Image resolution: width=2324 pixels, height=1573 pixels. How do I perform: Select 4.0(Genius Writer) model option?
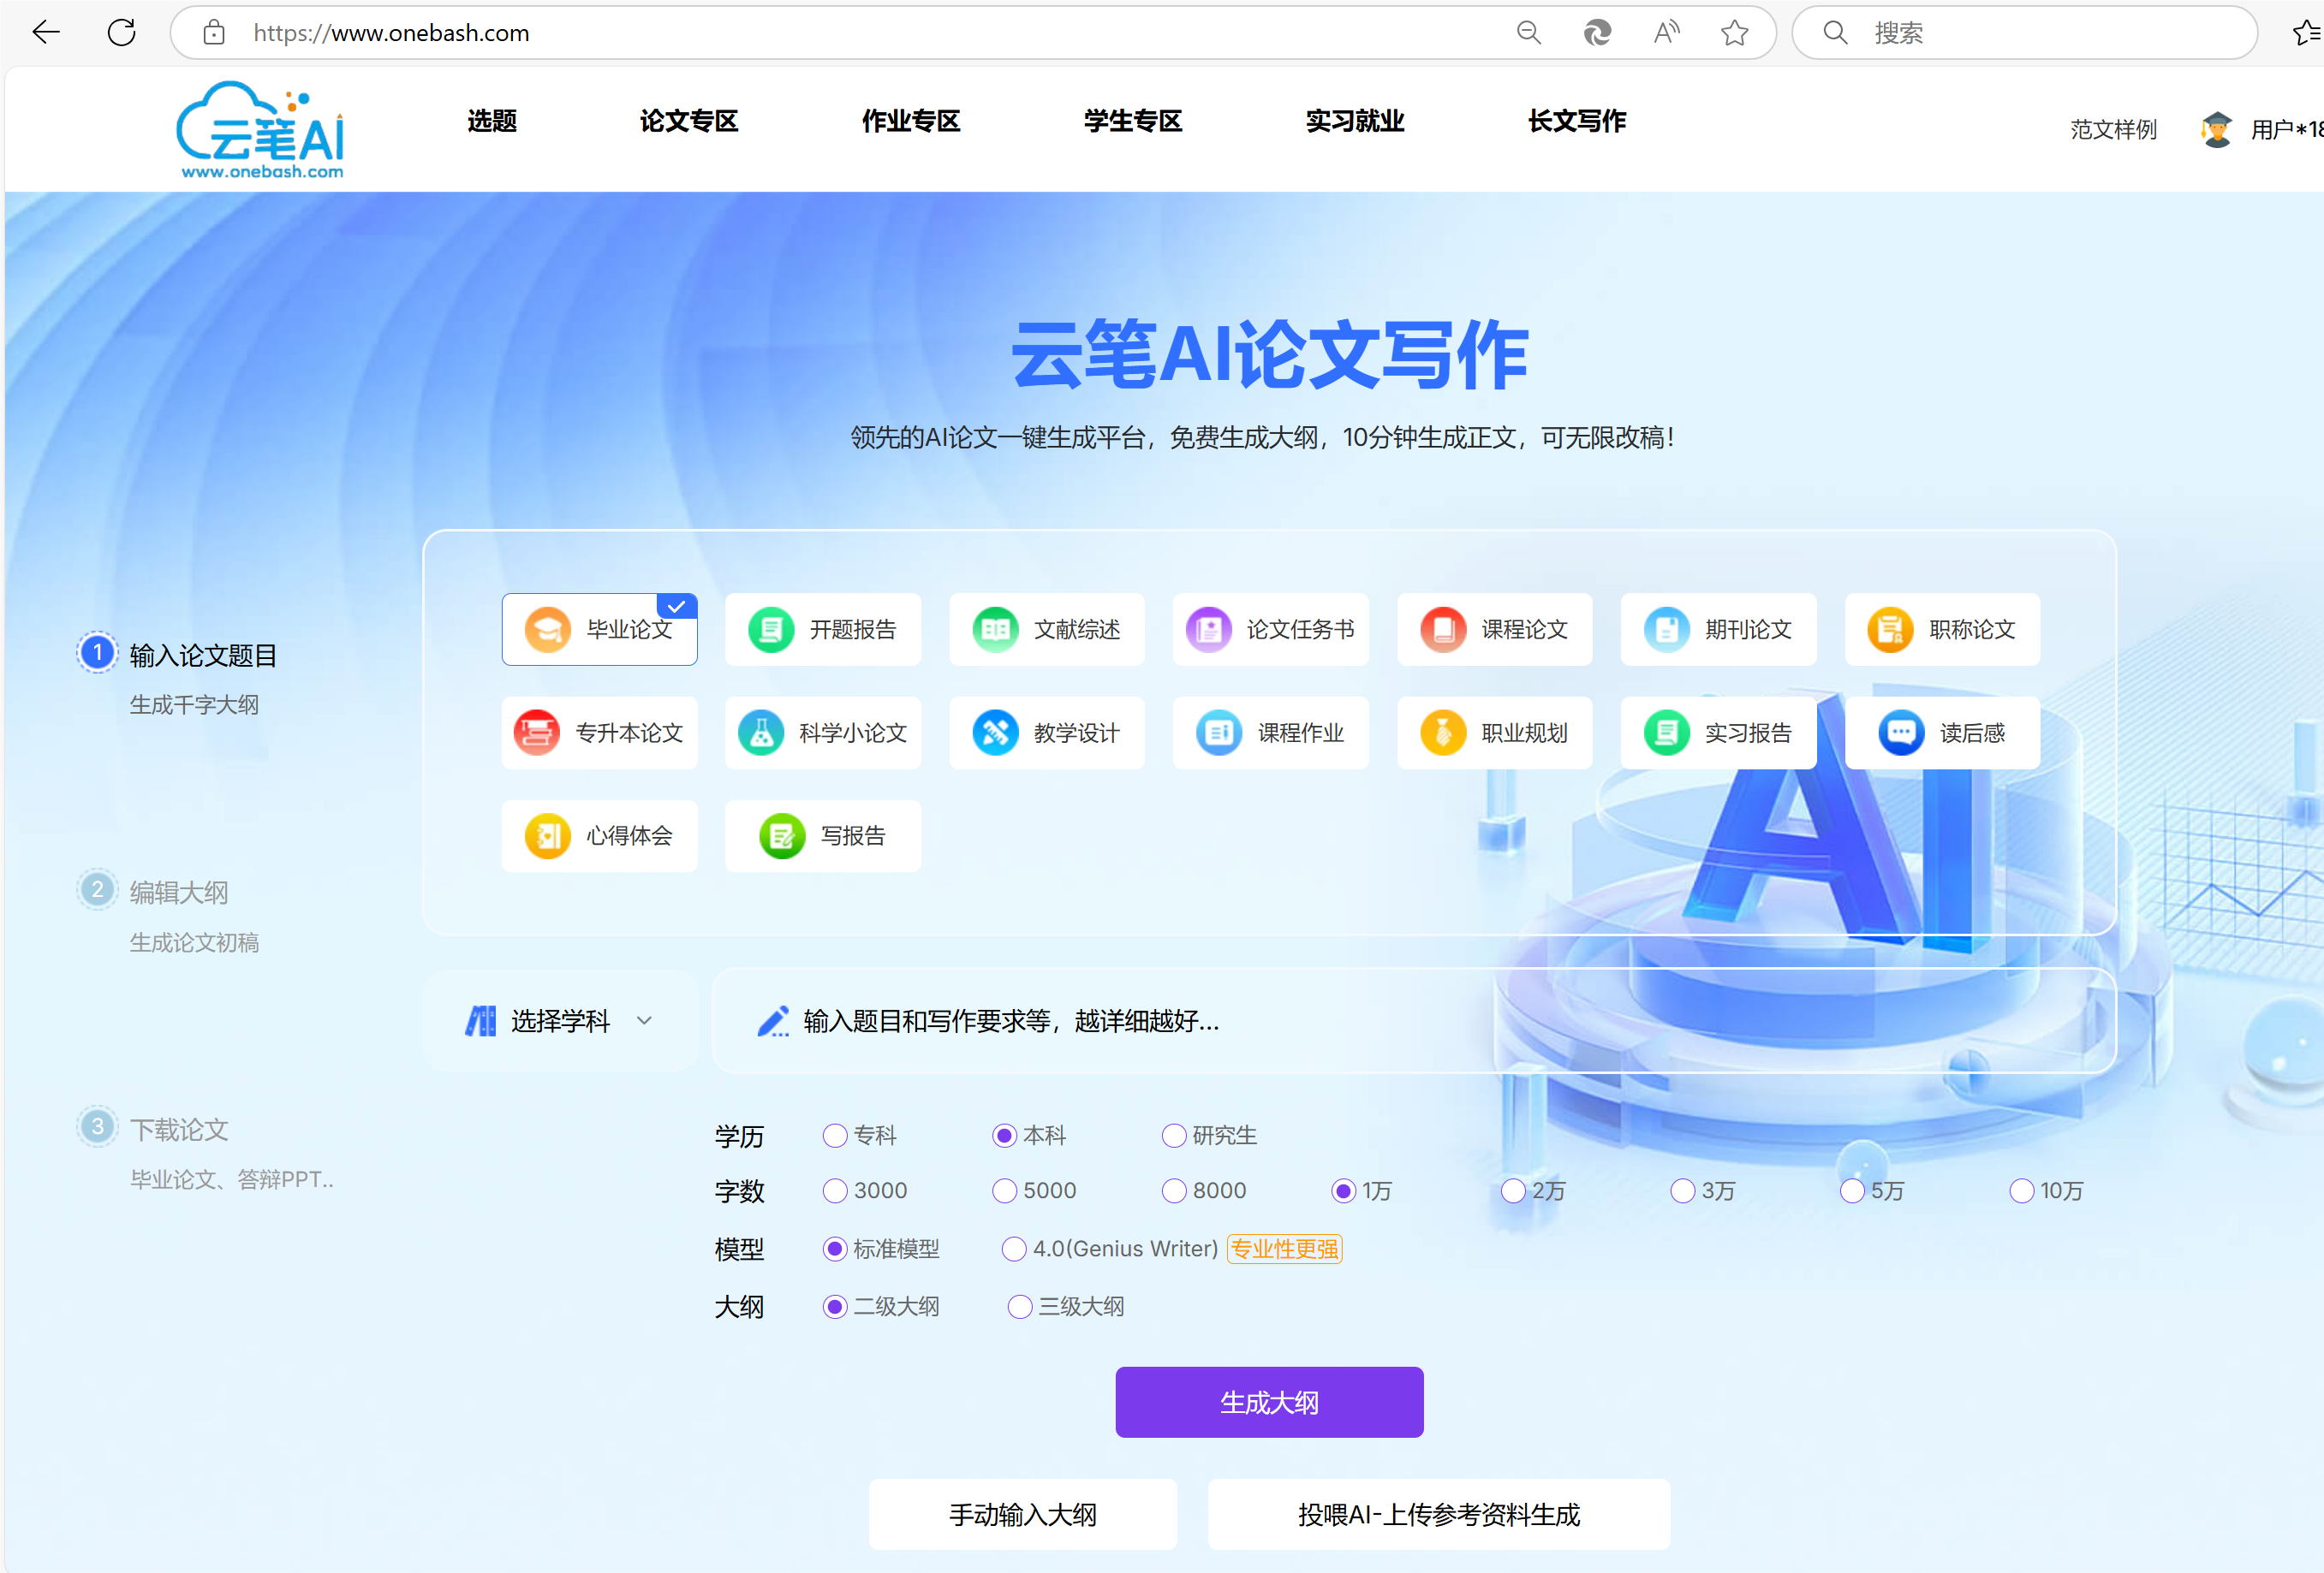coord(1014,1248)
